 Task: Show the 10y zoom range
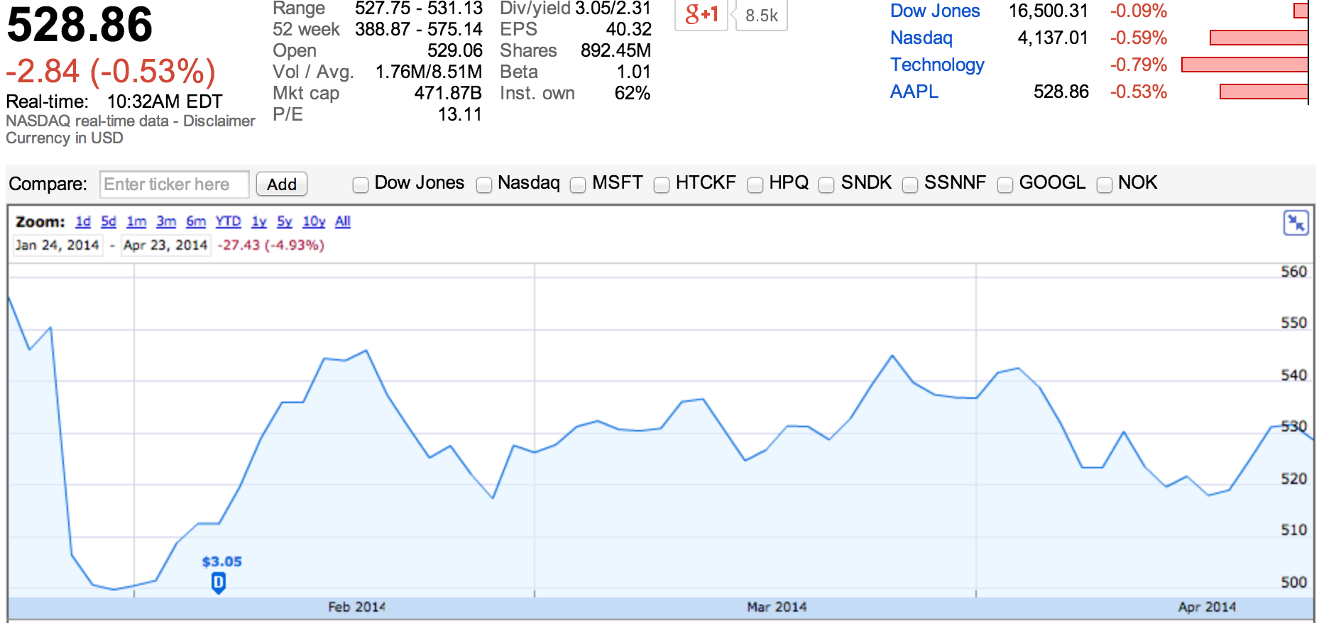coord(314,221)
